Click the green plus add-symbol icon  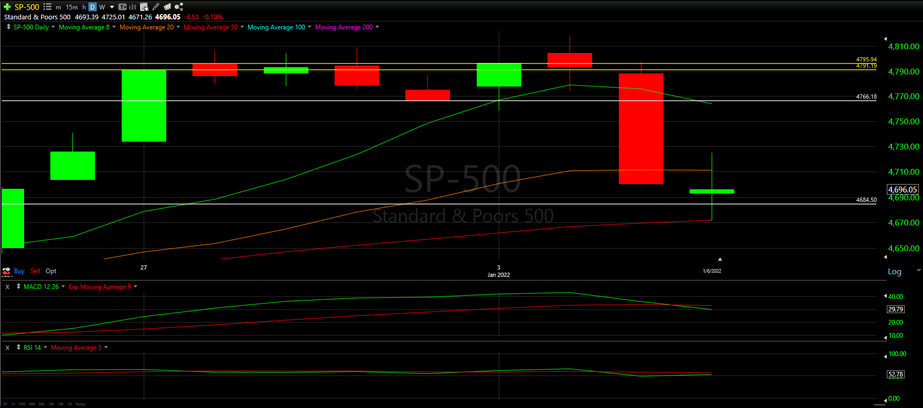[7, 7]
